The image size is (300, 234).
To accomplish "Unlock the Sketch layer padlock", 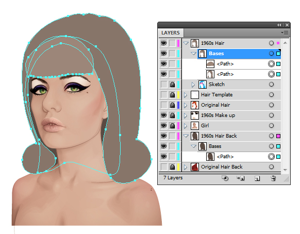I will (172, 85).
